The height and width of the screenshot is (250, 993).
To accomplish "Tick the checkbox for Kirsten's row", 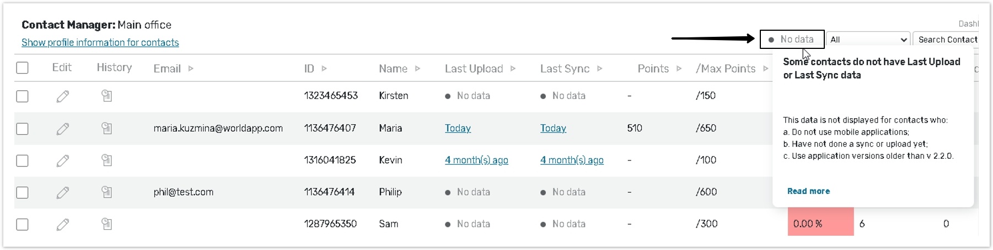I will [x=23, y=96].
